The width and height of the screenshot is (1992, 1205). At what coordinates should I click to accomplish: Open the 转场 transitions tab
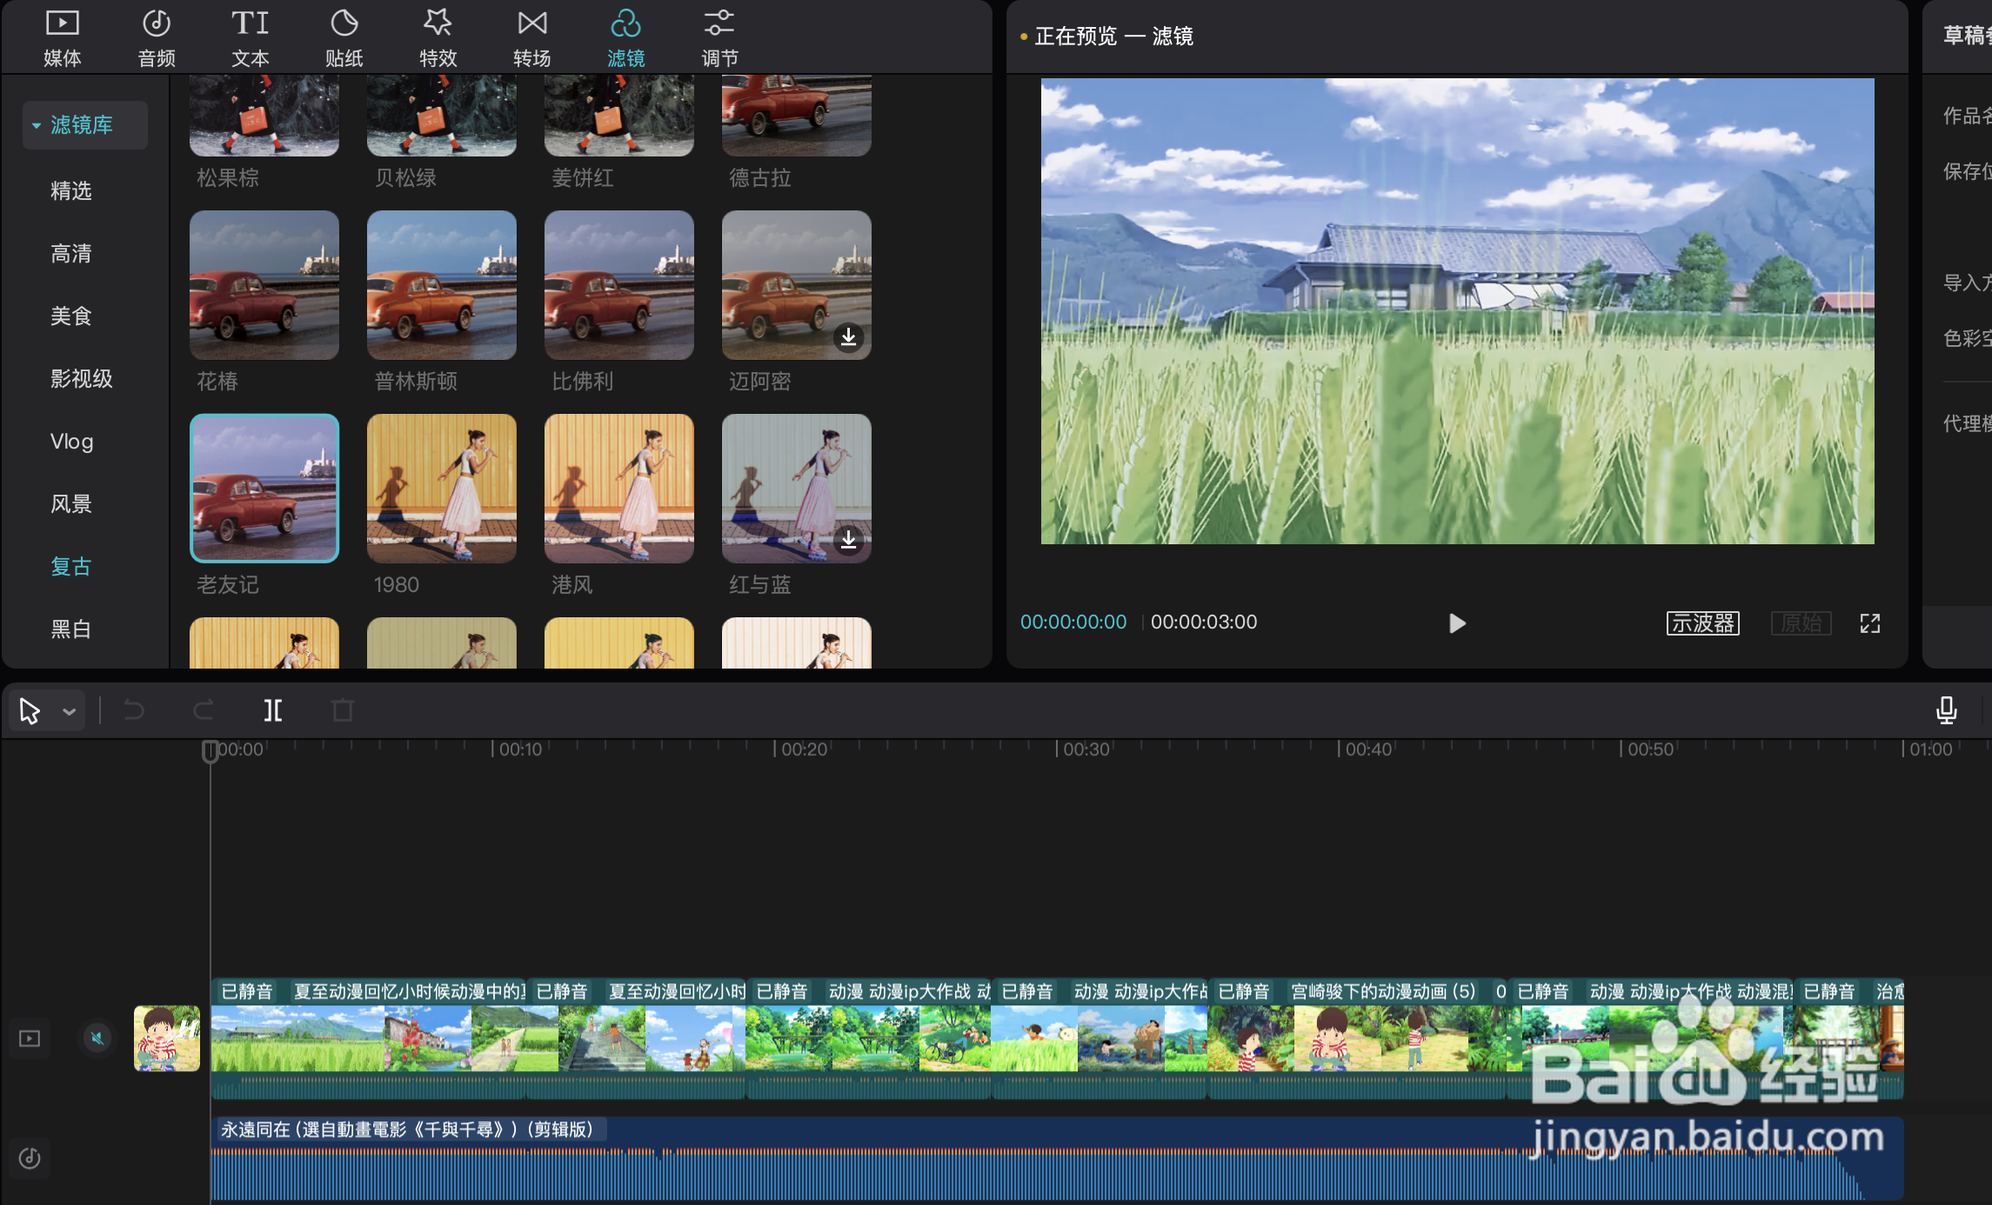pos(531,38)
